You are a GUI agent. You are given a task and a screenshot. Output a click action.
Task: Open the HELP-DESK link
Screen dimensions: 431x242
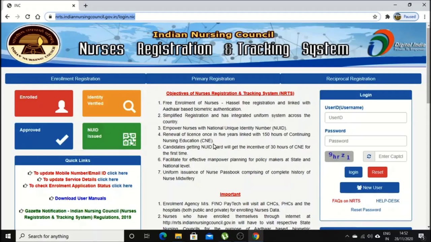click(x=388, y=201)
